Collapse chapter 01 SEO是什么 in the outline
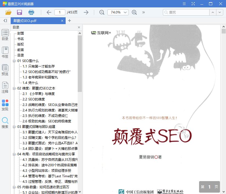 [x=13, y=61]
